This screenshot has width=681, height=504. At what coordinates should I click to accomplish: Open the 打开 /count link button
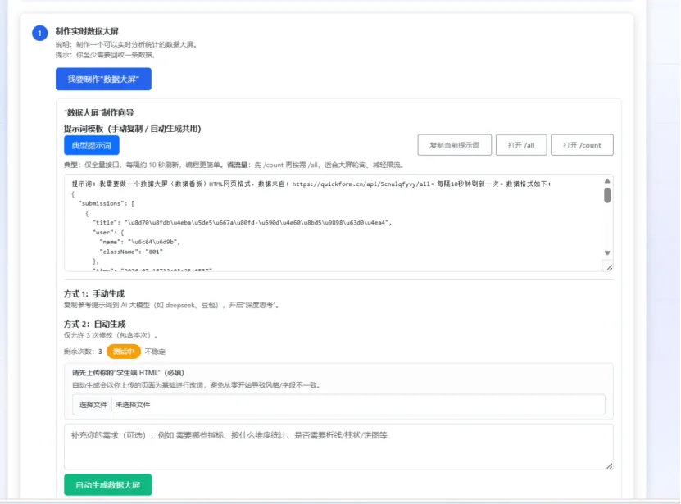click(x=582, y=145)
